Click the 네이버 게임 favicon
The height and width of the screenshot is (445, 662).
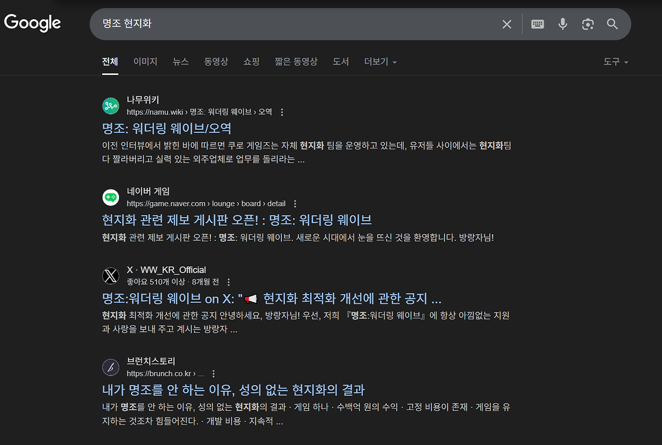coord(111,197)
